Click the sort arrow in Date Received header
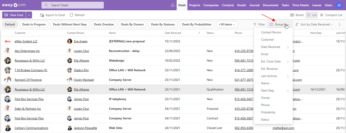 pos(199,33)
